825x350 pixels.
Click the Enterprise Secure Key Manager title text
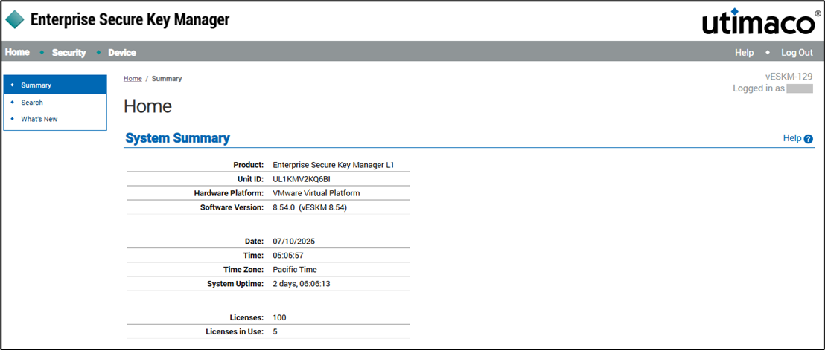tap(130, 20)
